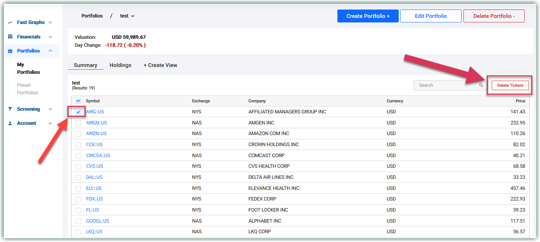This screenshot has width=540, height=242.
Task: Expand the Financials menu chevron
Action: pos(50,37)
